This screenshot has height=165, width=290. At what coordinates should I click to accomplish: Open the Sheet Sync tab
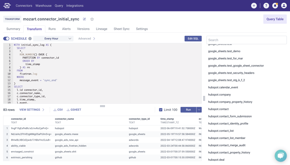click(x=121, y=29)
